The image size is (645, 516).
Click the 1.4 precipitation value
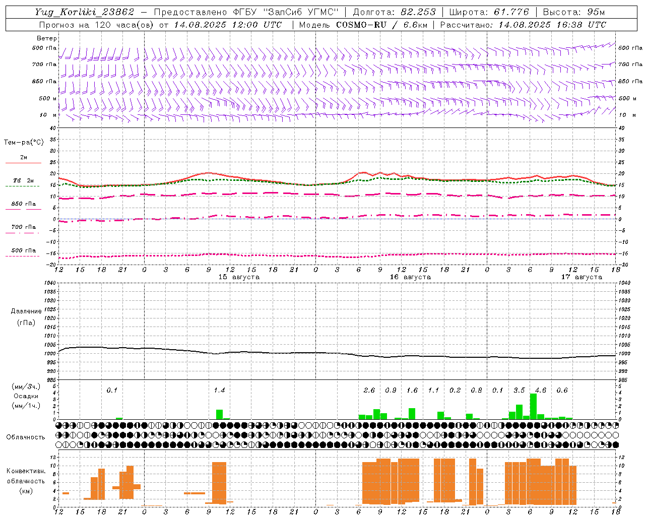pos(219,391)
